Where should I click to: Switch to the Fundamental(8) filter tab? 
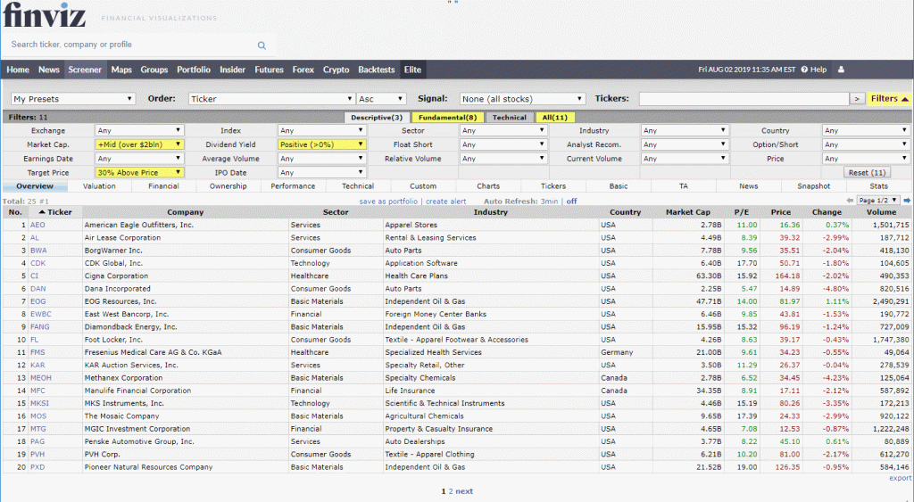click(x=447, y=118)
